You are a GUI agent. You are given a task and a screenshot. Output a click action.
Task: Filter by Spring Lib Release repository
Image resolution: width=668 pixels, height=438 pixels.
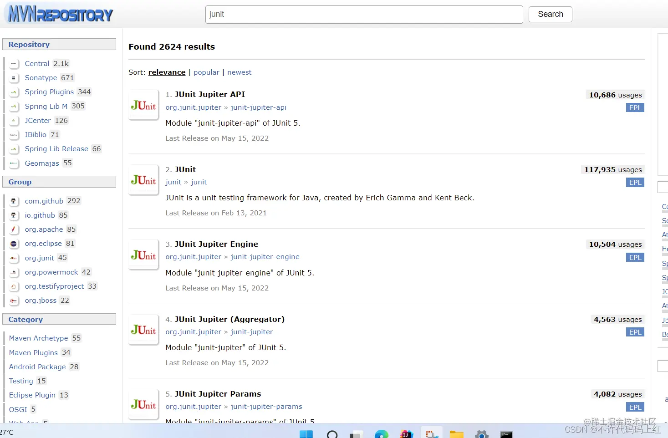coord(56,149)
